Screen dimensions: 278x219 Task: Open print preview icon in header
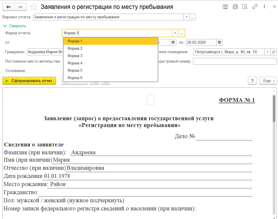click(x=245, y=7)
